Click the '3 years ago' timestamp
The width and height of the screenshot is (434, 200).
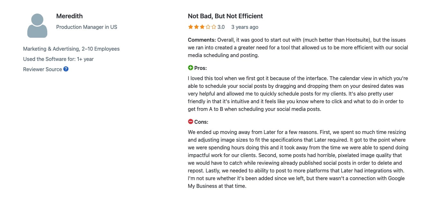point(245,27)
